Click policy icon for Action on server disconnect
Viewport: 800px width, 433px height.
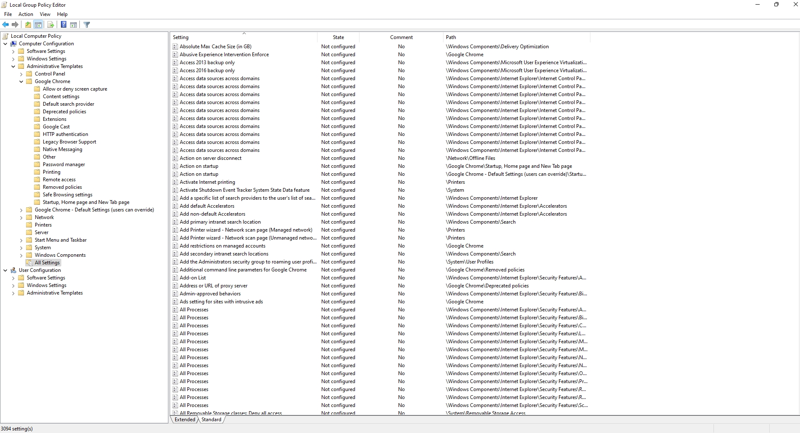coord(176,158)
